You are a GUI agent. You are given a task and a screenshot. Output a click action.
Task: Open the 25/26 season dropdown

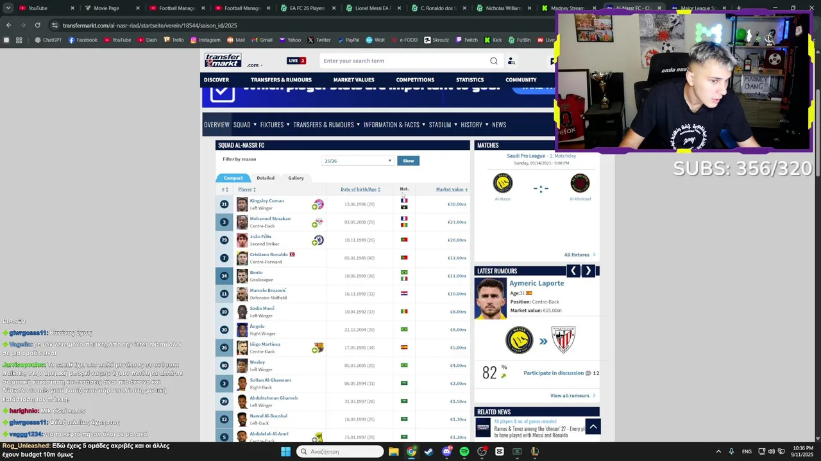pyautogui.click(x=358, y=161)
